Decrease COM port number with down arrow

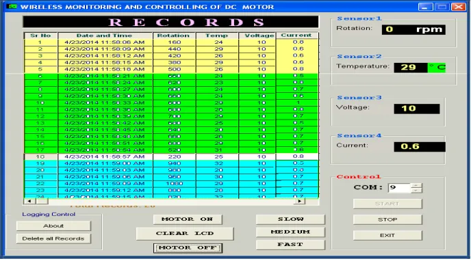[x=416, y=191]
